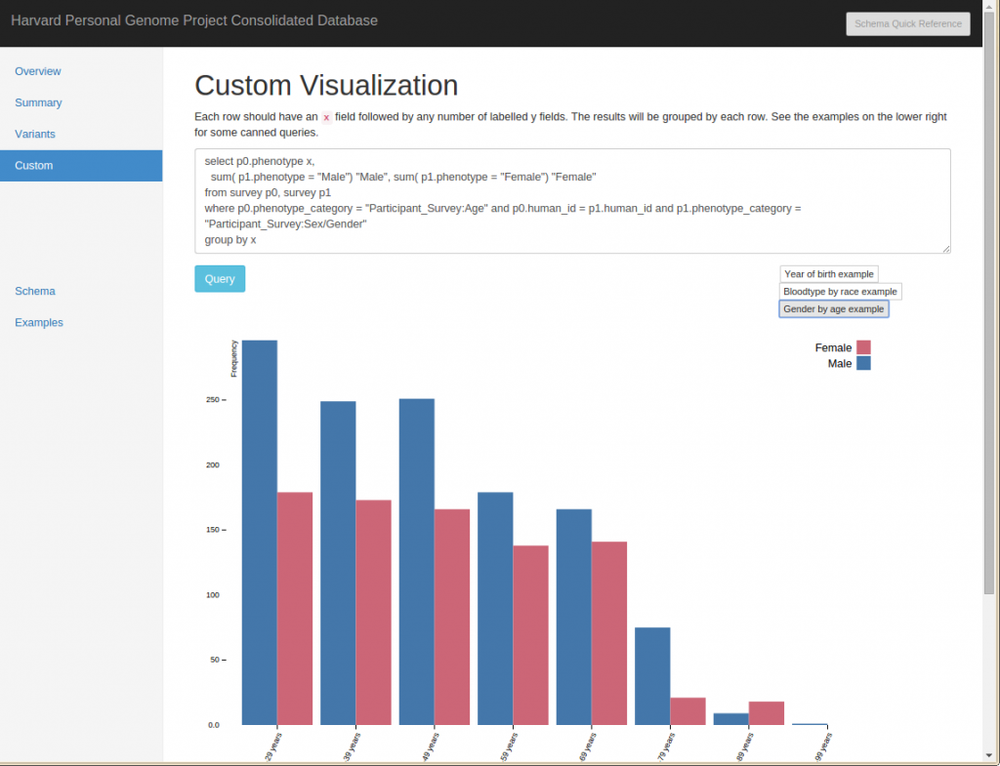Grab the textarea resize handle corner
This screenshot has width=1000, height=766.
944,250
